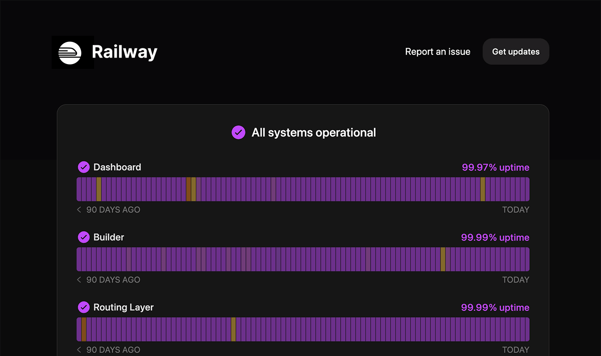The width and height of the screenshot is (601, 356).
Task: Click the left chevron under Routing Layer bar
Action: tap(79, 350)
